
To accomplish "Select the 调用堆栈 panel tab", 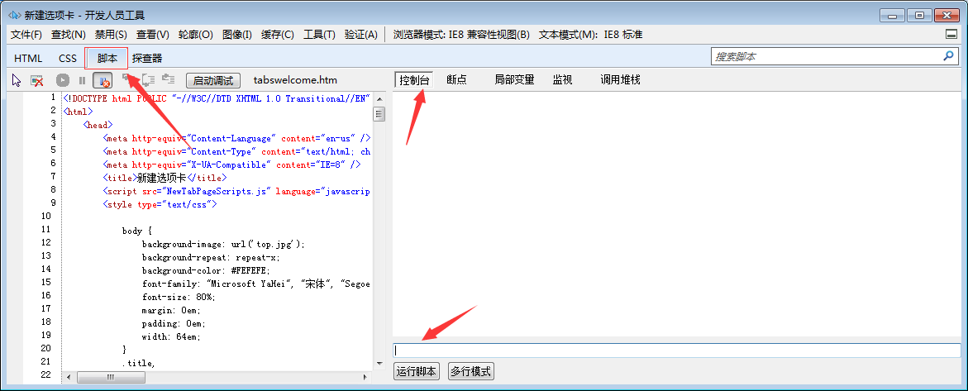I will pyautogui.click(x=621, y=79).
